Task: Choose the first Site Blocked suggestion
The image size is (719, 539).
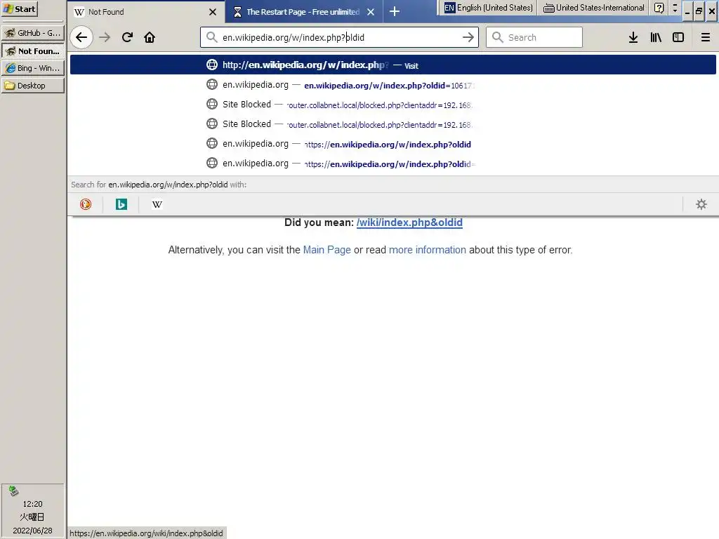Action: [x=393, y=105]
